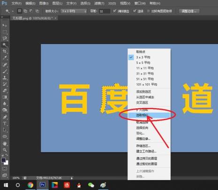Click the Ps logo in menu bar
218x190 pixels.
click(x=4, y=3)
